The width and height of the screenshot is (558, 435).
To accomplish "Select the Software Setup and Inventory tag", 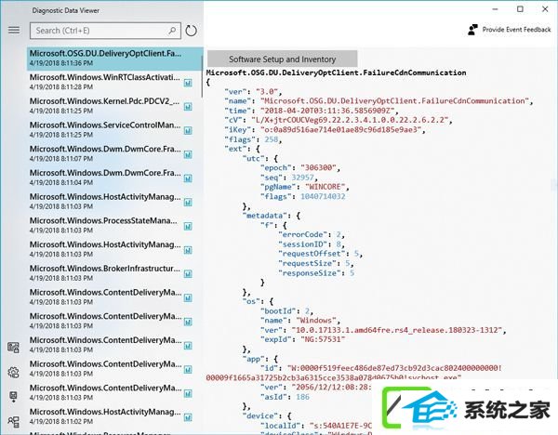I will point(282,59).
